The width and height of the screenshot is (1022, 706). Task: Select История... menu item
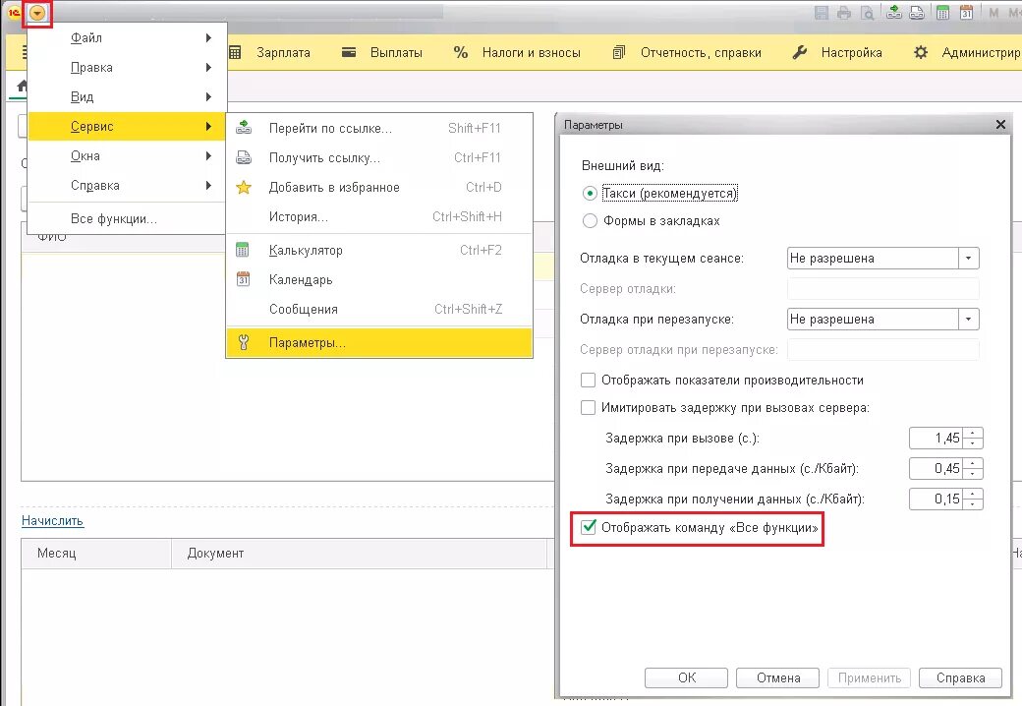(x=379, y=216)
